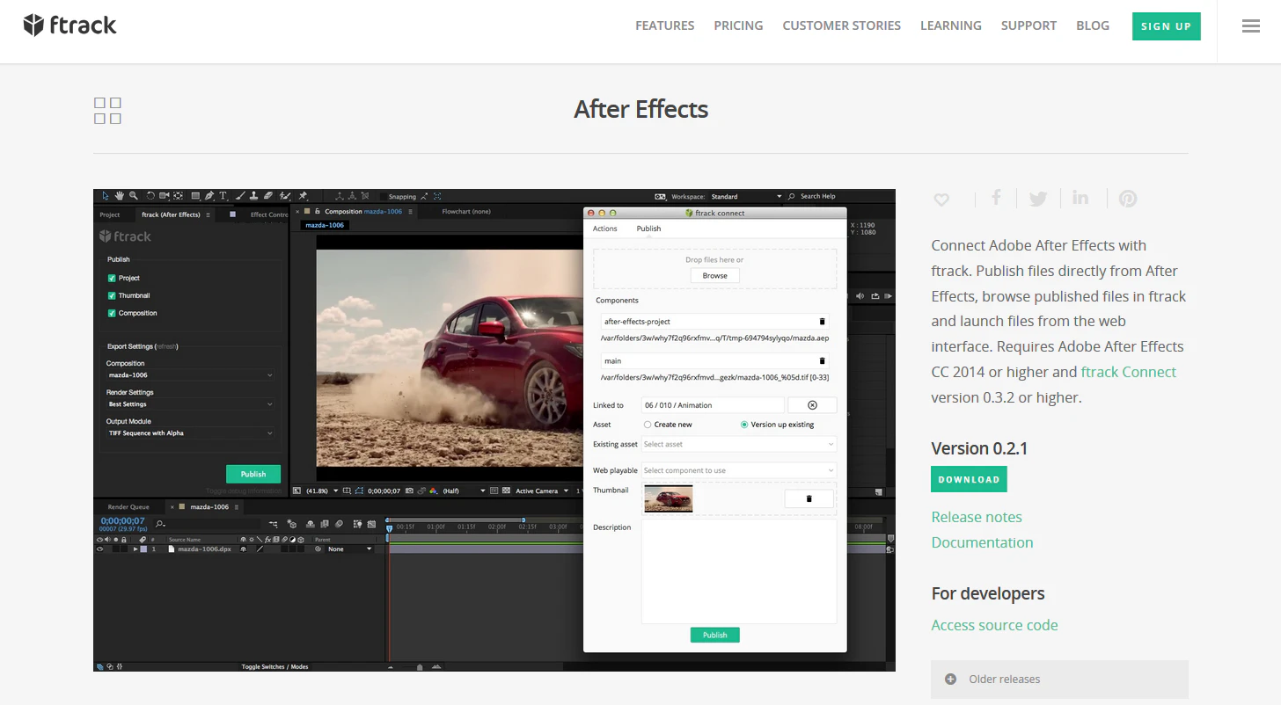Toggle the eye visibility for the mazda-1006.dpx layer
The height and width of the screenshot is (705, 1281).
pos(99,549)
